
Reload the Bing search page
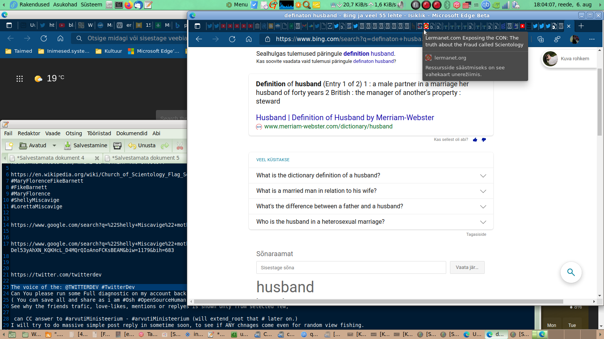(232, 39)
